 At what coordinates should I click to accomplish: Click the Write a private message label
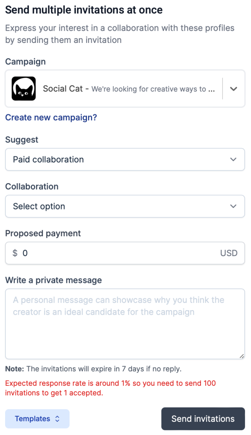[x=53, y=280]
